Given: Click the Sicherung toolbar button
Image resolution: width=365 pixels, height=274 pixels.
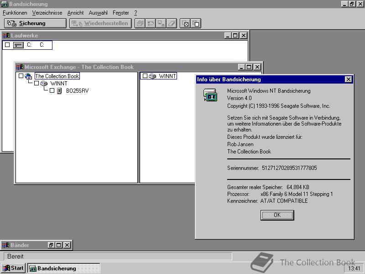Looking at the screenshot, I should pyautogui.click(x=35, y=23).
